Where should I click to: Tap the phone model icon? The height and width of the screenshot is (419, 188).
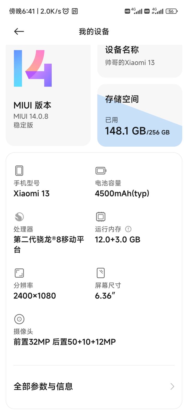[x=19, y=170]
